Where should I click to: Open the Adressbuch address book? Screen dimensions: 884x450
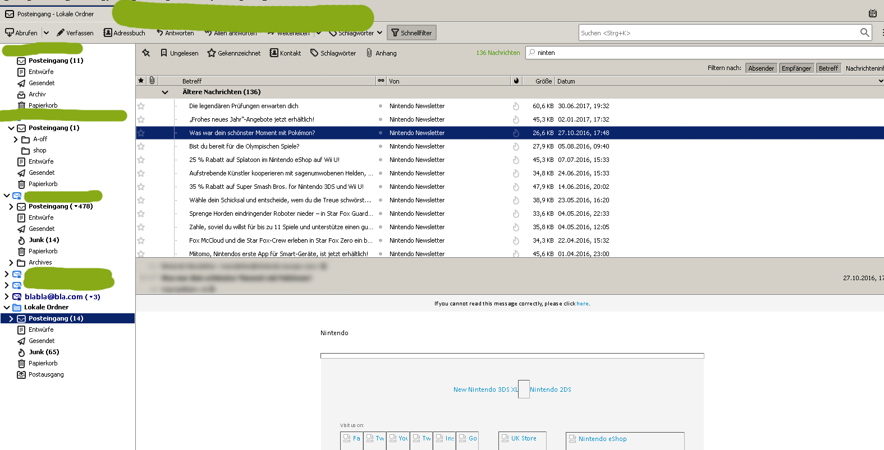pyautogui.click(x=124, y=33)
